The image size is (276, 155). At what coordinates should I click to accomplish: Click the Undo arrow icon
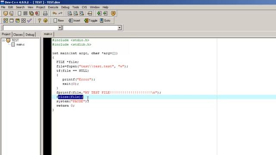tap(54, 13)
